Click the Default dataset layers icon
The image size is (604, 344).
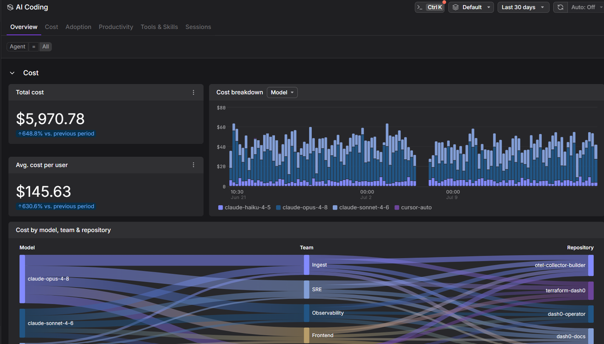point(456,8)
